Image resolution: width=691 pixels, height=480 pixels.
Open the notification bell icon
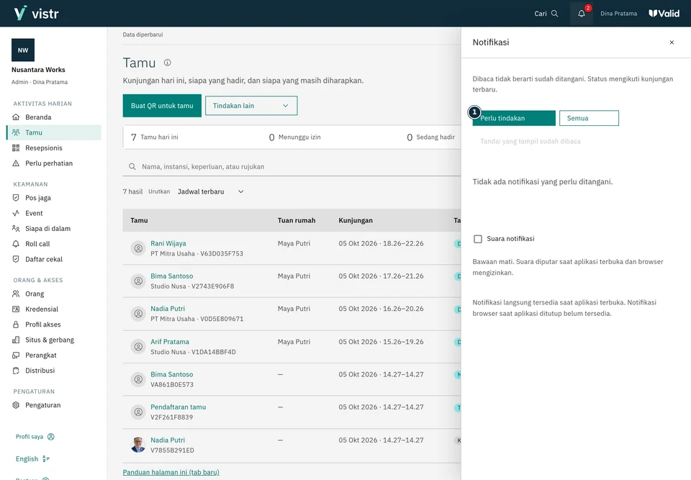click(x=582, y=14)
